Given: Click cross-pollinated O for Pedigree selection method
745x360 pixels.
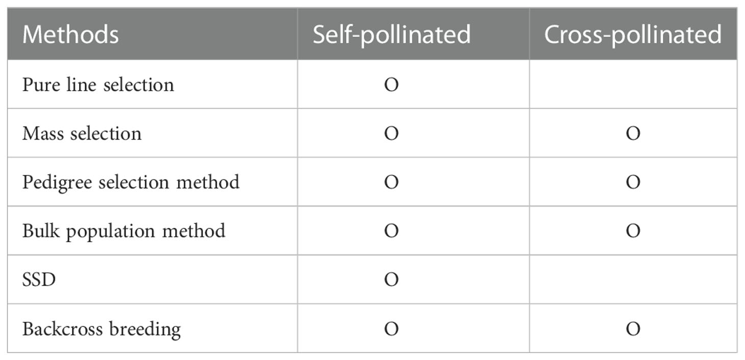Looking at the screenshot, I should tap(633, 182).
